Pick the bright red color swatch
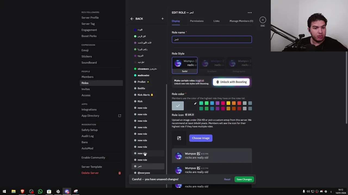Image resolution: width=348 pixels, height=195 pixels. pyautogui.click(x=239, y=103)
